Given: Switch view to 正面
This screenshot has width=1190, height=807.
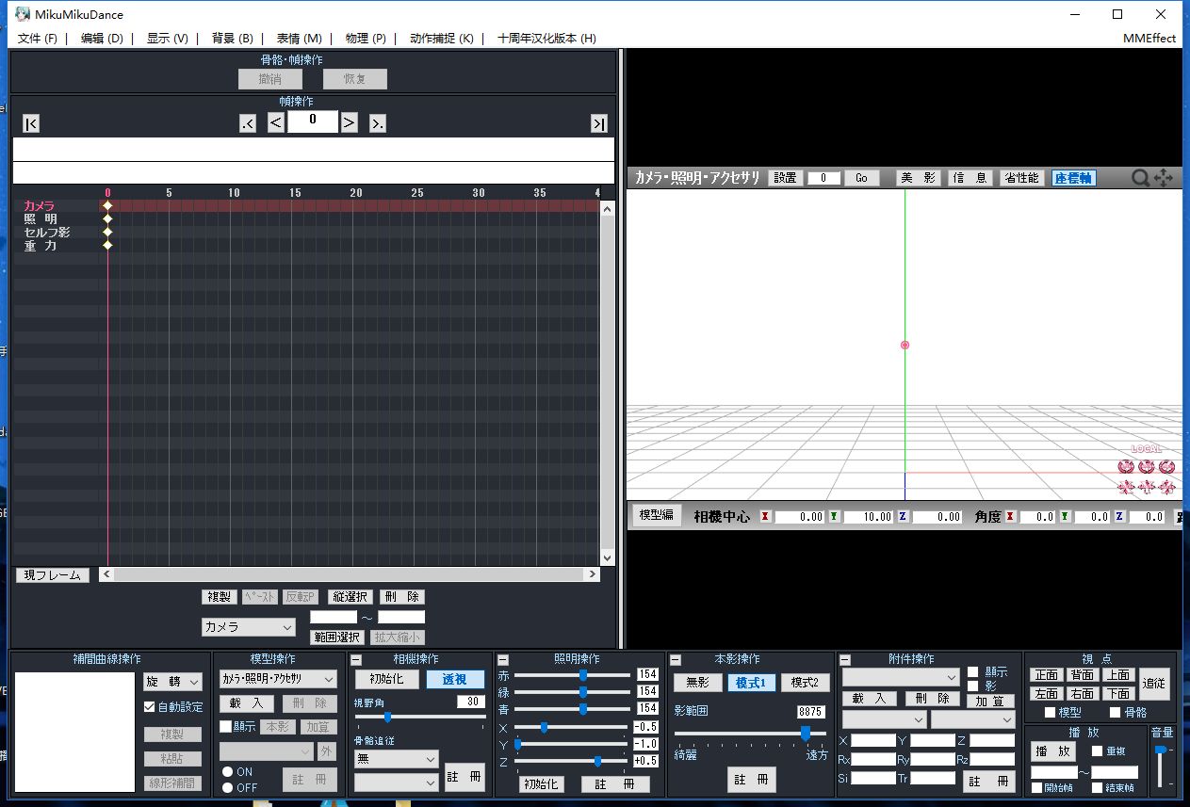Looking at the screenshot, I should (x=1046, y=674).
